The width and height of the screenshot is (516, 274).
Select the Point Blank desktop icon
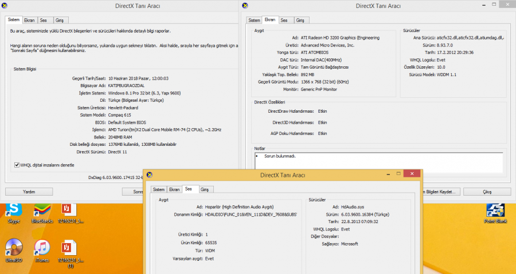tap(496, 211)
